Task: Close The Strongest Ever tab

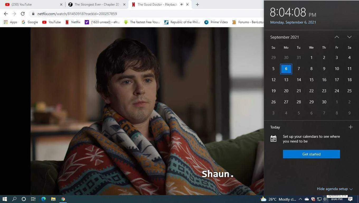Action: [x=124, y=4]
